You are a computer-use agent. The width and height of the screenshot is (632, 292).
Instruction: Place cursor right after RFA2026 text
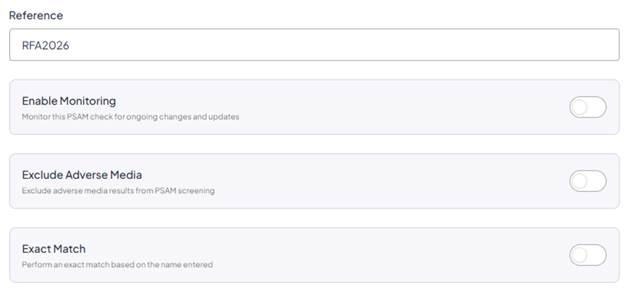(x=69, y=45)
